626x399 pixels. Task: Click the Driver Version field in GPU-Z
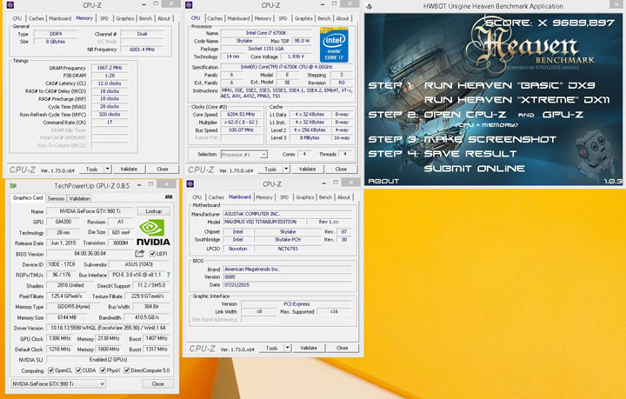pyautogui.click(x=108, y=328)
